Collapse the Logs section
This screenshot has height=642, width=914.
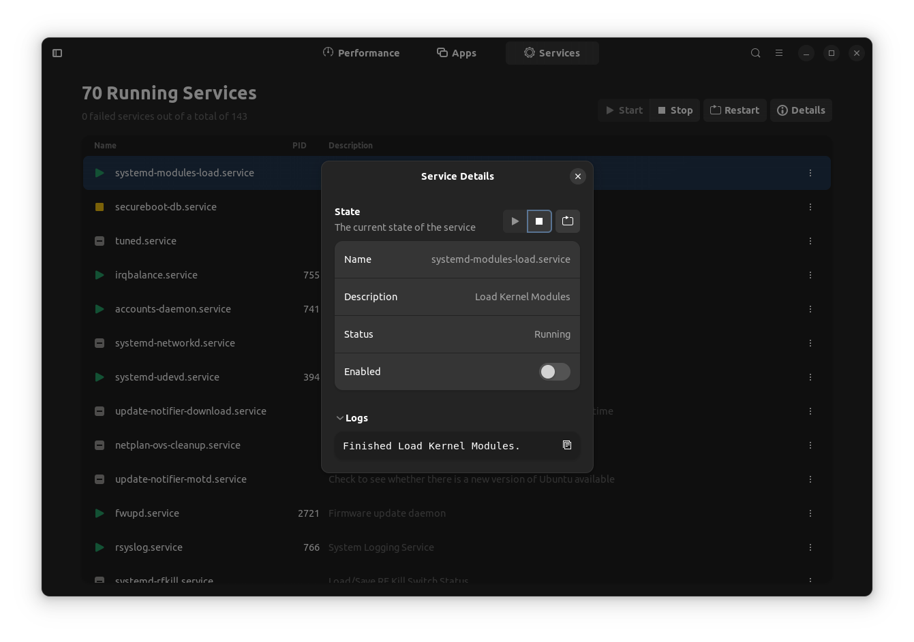[x=339, y=417]
